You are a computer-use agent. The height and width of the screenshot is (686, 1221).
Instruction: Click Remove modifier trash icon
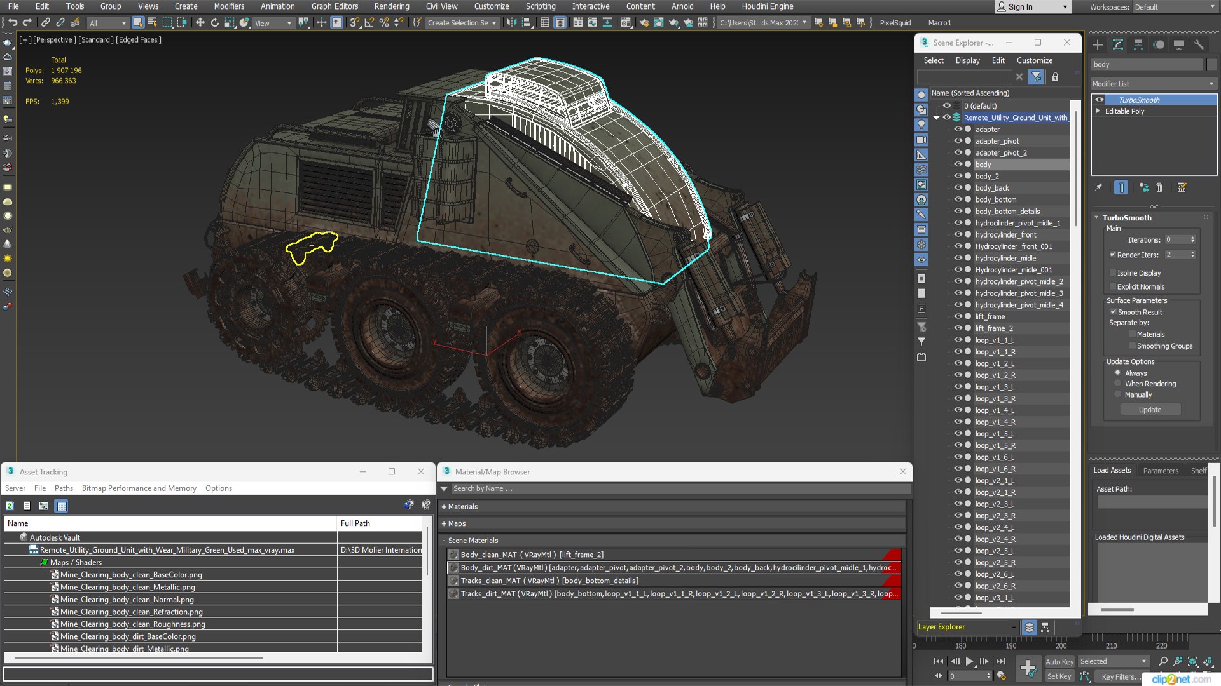[x=1159, y=187]
